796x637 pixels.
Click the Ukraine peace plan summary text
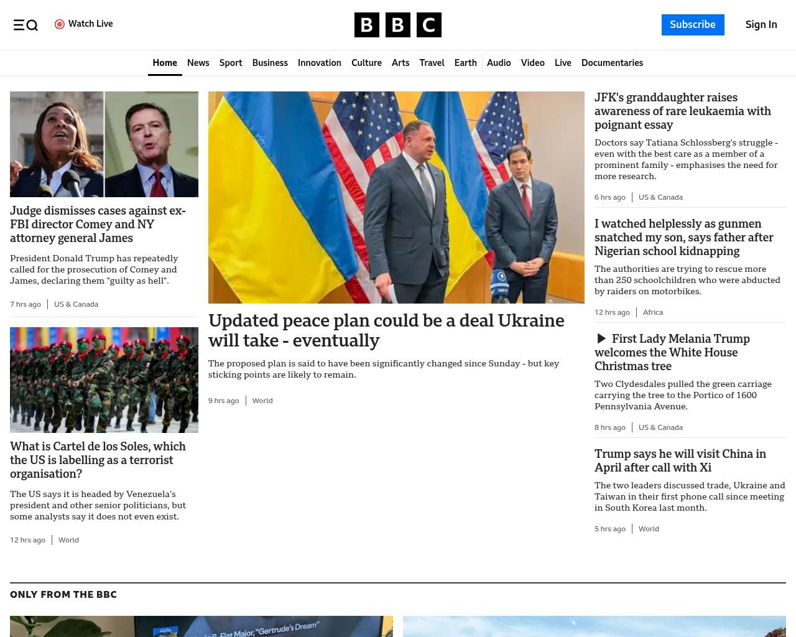pos(384,369)
